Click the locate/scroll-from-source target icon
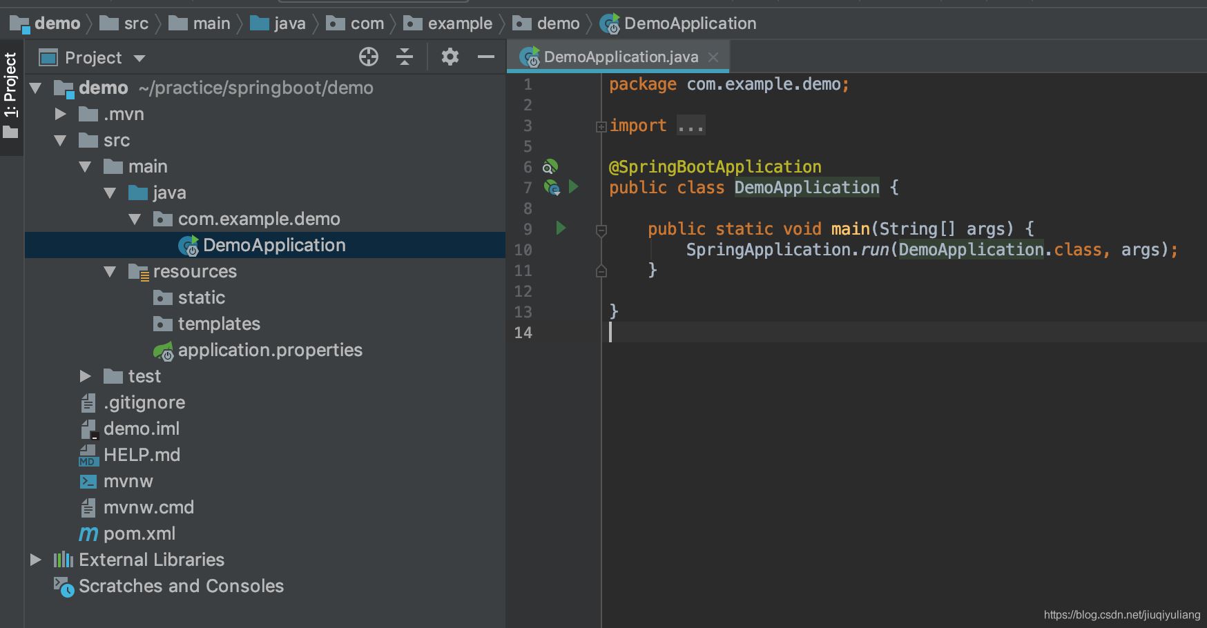1207x628 pixels. click(x=369, y=57)
